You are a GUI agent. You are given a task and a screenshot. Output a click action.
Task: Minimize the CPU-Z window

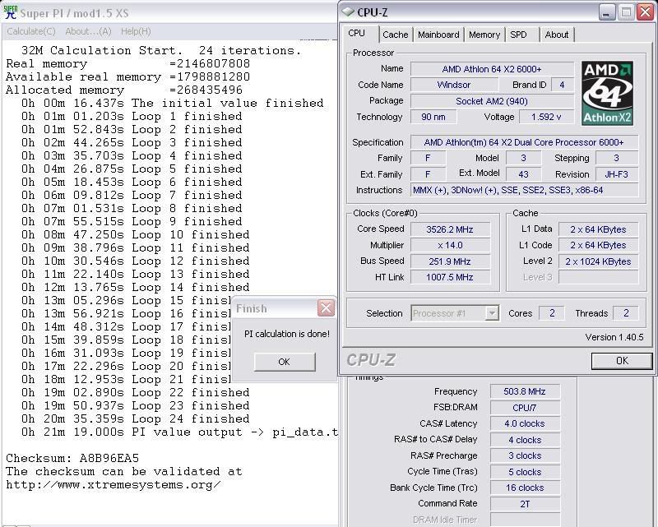(606, 12)
